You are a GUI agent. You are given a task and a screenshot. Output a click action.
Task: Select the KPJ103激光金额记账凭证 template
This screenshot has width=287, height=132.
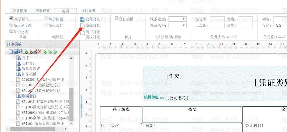(45, 107)
